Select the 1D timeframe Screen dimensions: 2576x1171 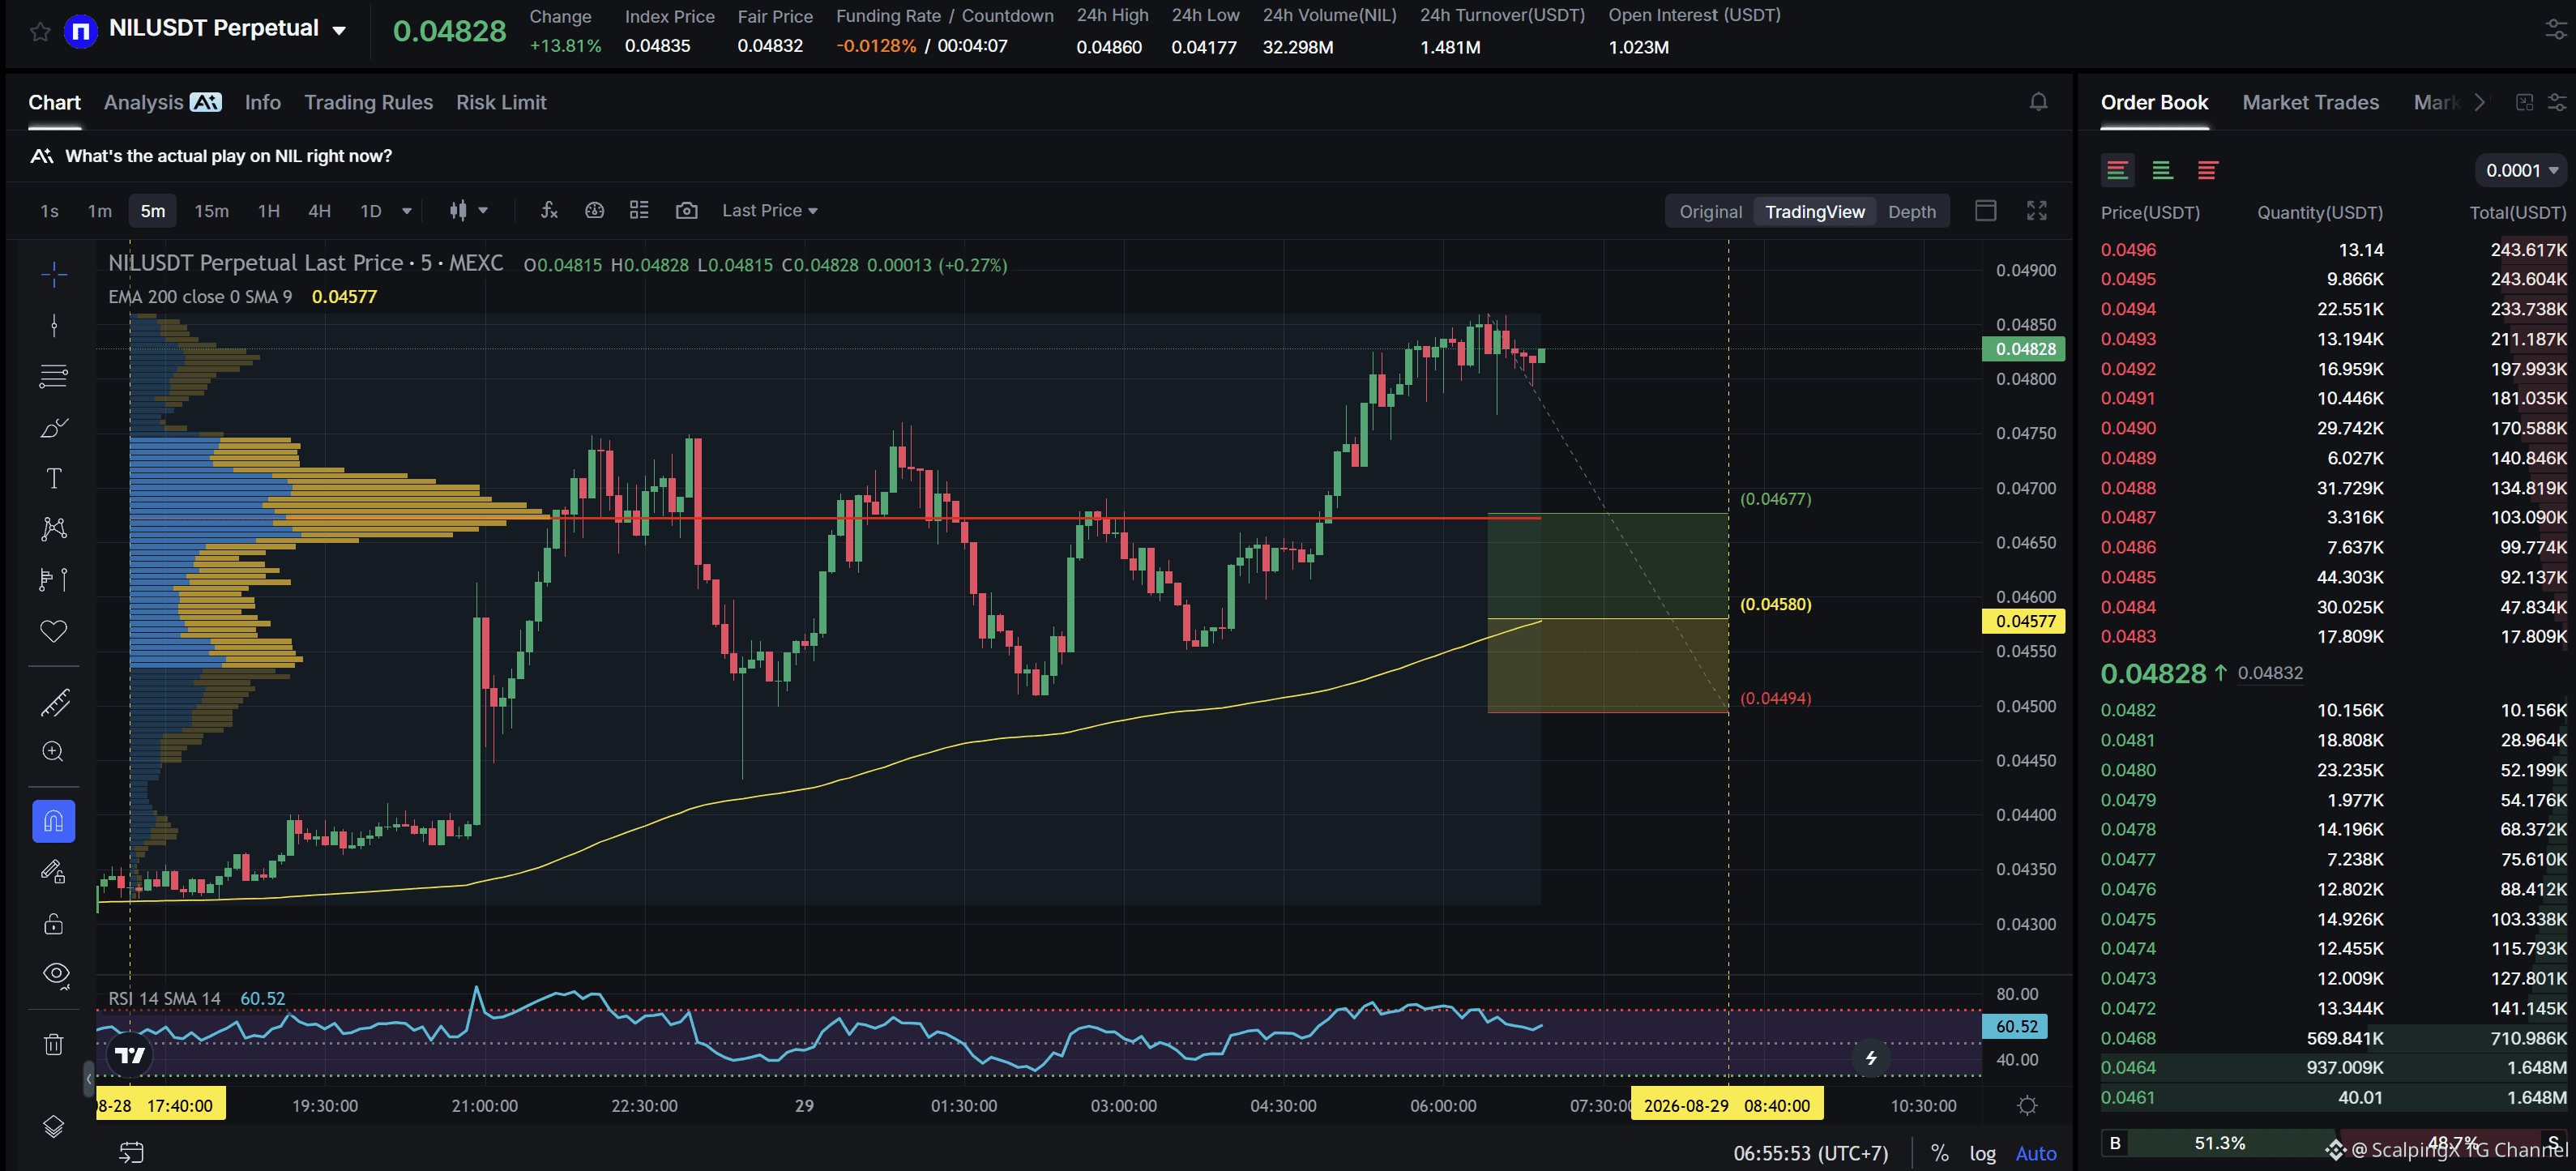coord(370,211)
